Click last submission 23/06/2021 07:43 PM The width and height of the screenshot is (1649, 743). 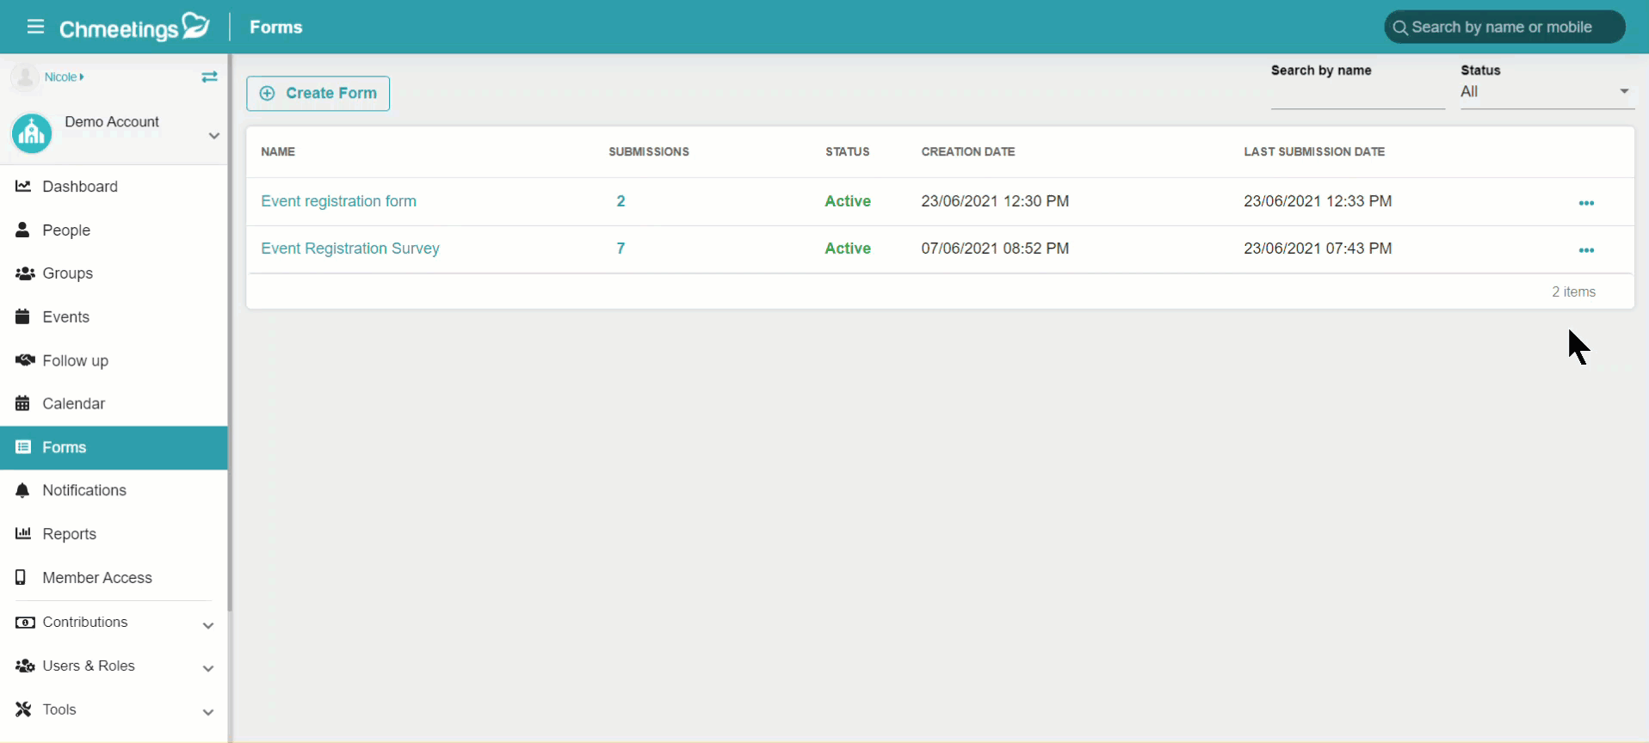1318,249
